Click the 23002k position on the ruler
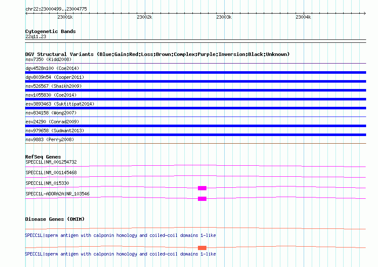 coord(144,17)
